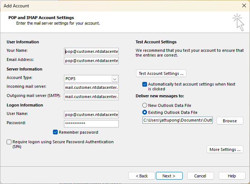Click the Test Account Settings button
The height and width of the screenshot is (184, 250).
click(x=161, y=73)
